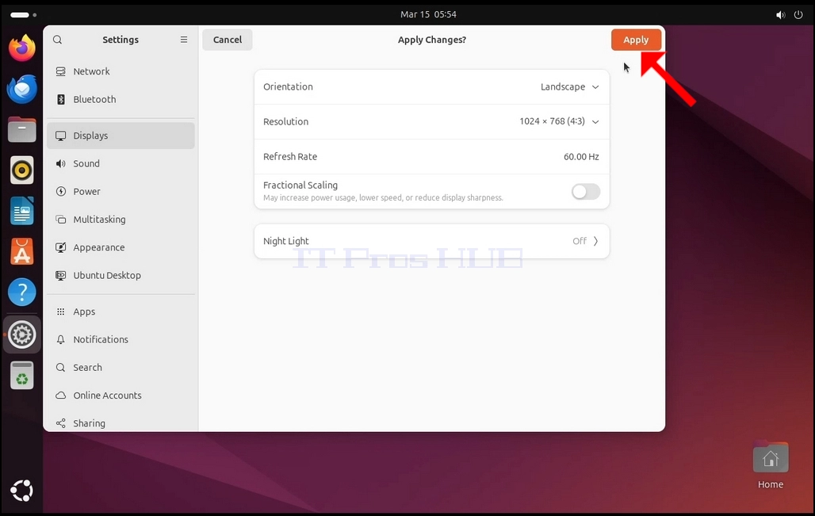Click the Power icon in sidebar
This screenshot has height=516, width=815.
(61, 191)
